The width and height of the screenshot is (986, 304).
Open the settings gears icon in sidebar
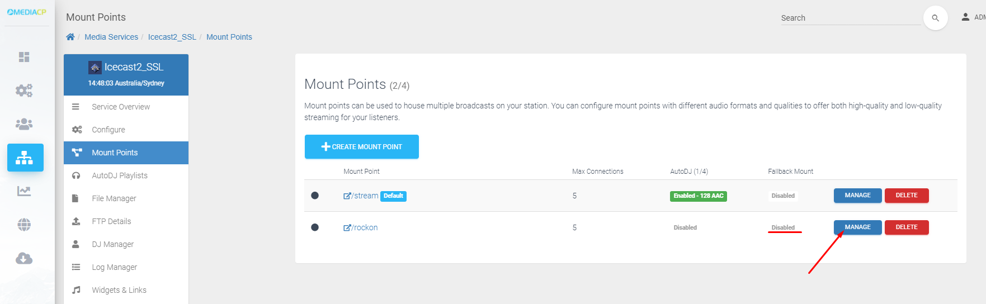pyautogui.click(x=24, y=90)
